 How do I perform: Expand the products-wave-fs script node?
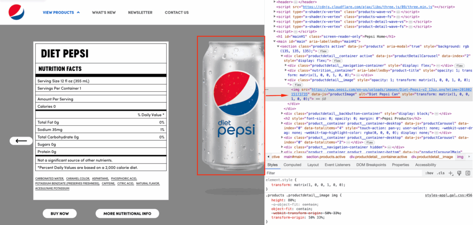(x=274, y=17)
